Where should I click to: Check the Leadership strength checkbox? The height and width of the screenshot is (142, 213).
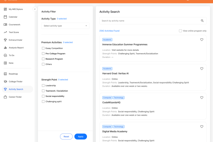click(x=43, y=86)
